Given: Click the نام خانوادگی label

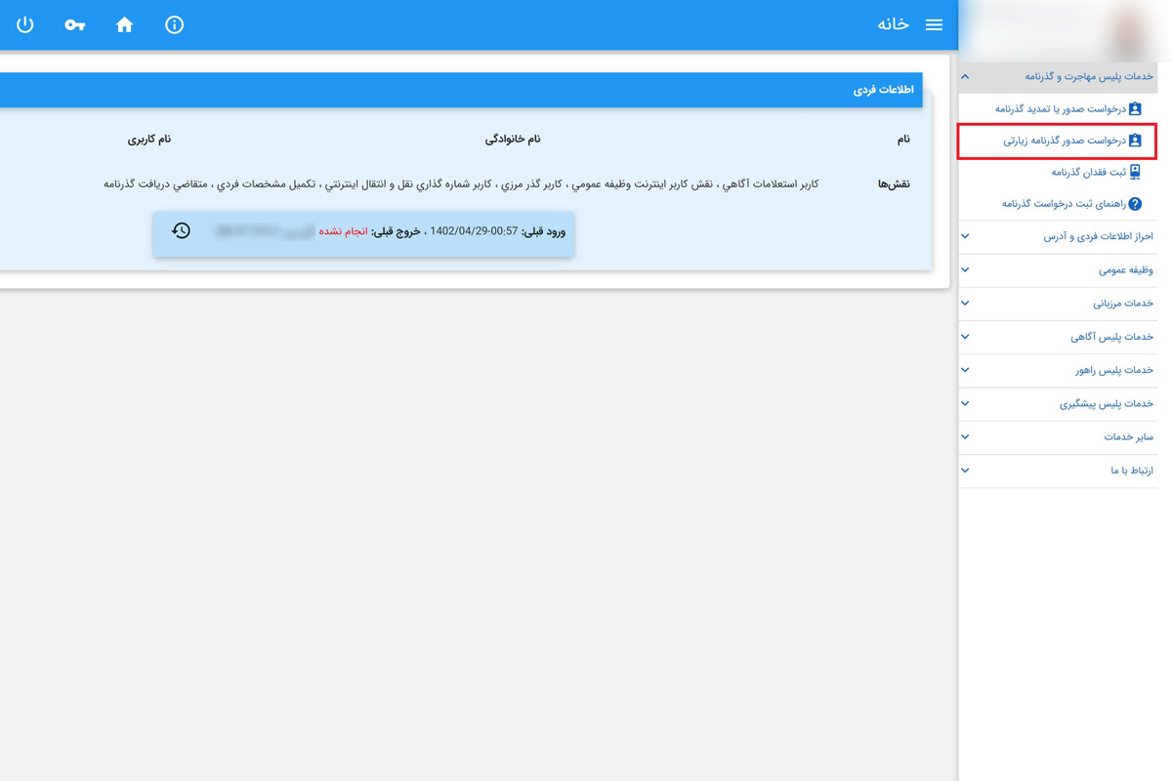Looking at the screenshot, I should (x=513, y=139).
